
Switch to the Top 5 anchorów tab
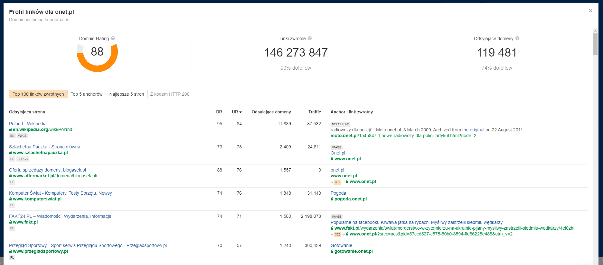point(87,94)
